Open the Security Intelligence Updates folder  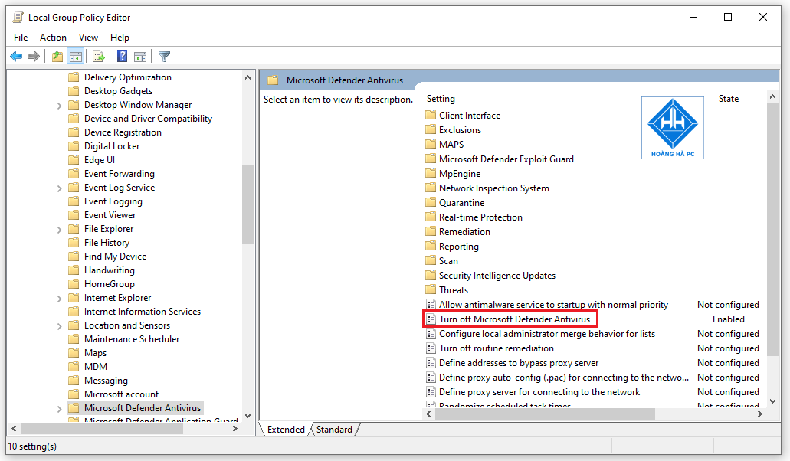pyautogui.click(x=497, y=275)
